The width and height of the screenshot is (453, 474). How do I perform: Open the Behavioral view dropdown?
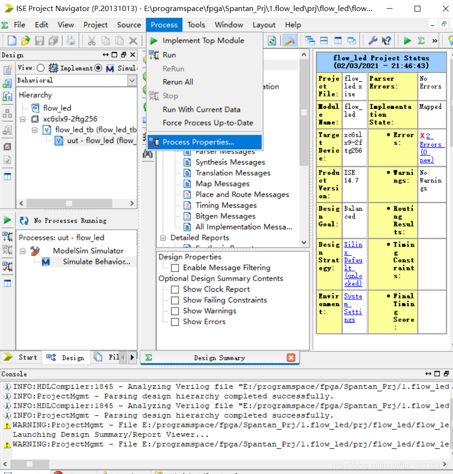131,81
